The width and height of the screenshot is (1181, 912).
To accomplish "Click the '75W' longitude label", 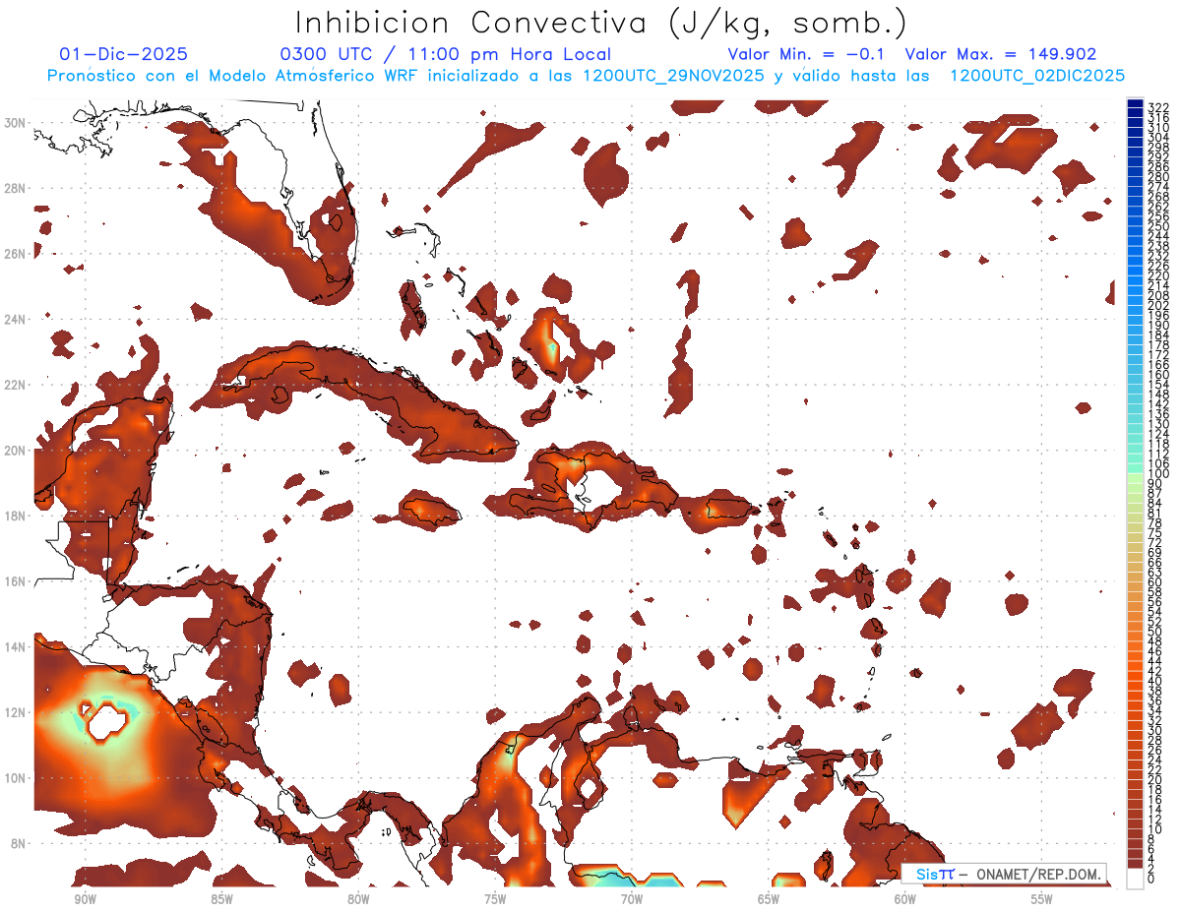I will (x=495, y=900).
